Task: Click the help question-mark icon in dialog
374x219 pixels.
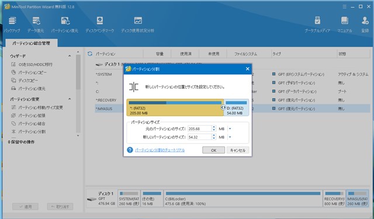Action: pyautogui.click(x=130, y=150)
